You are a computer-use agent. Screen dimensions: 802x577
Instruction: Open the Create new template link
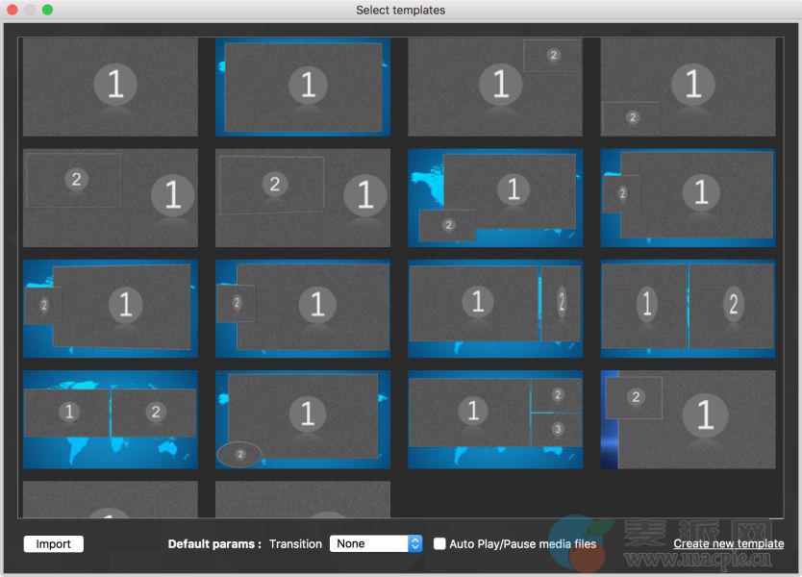pos(728,543)
